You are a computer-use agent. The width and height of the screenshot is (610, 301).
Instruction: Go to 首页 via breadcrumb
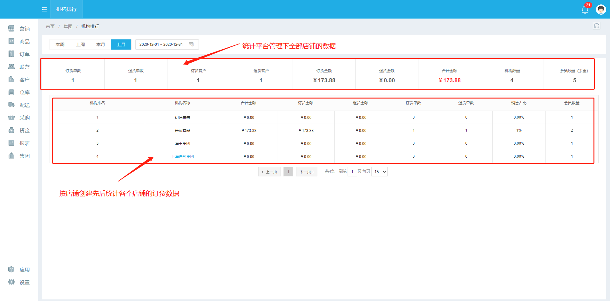click(x=50, y=26)
